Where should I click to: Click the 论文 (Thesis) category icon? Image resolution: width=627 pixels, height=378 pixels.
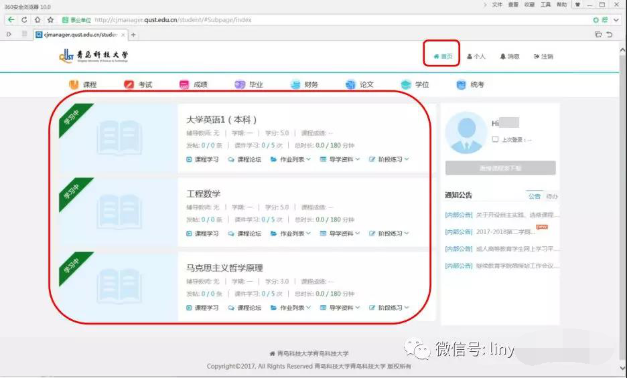click(350, 84)
